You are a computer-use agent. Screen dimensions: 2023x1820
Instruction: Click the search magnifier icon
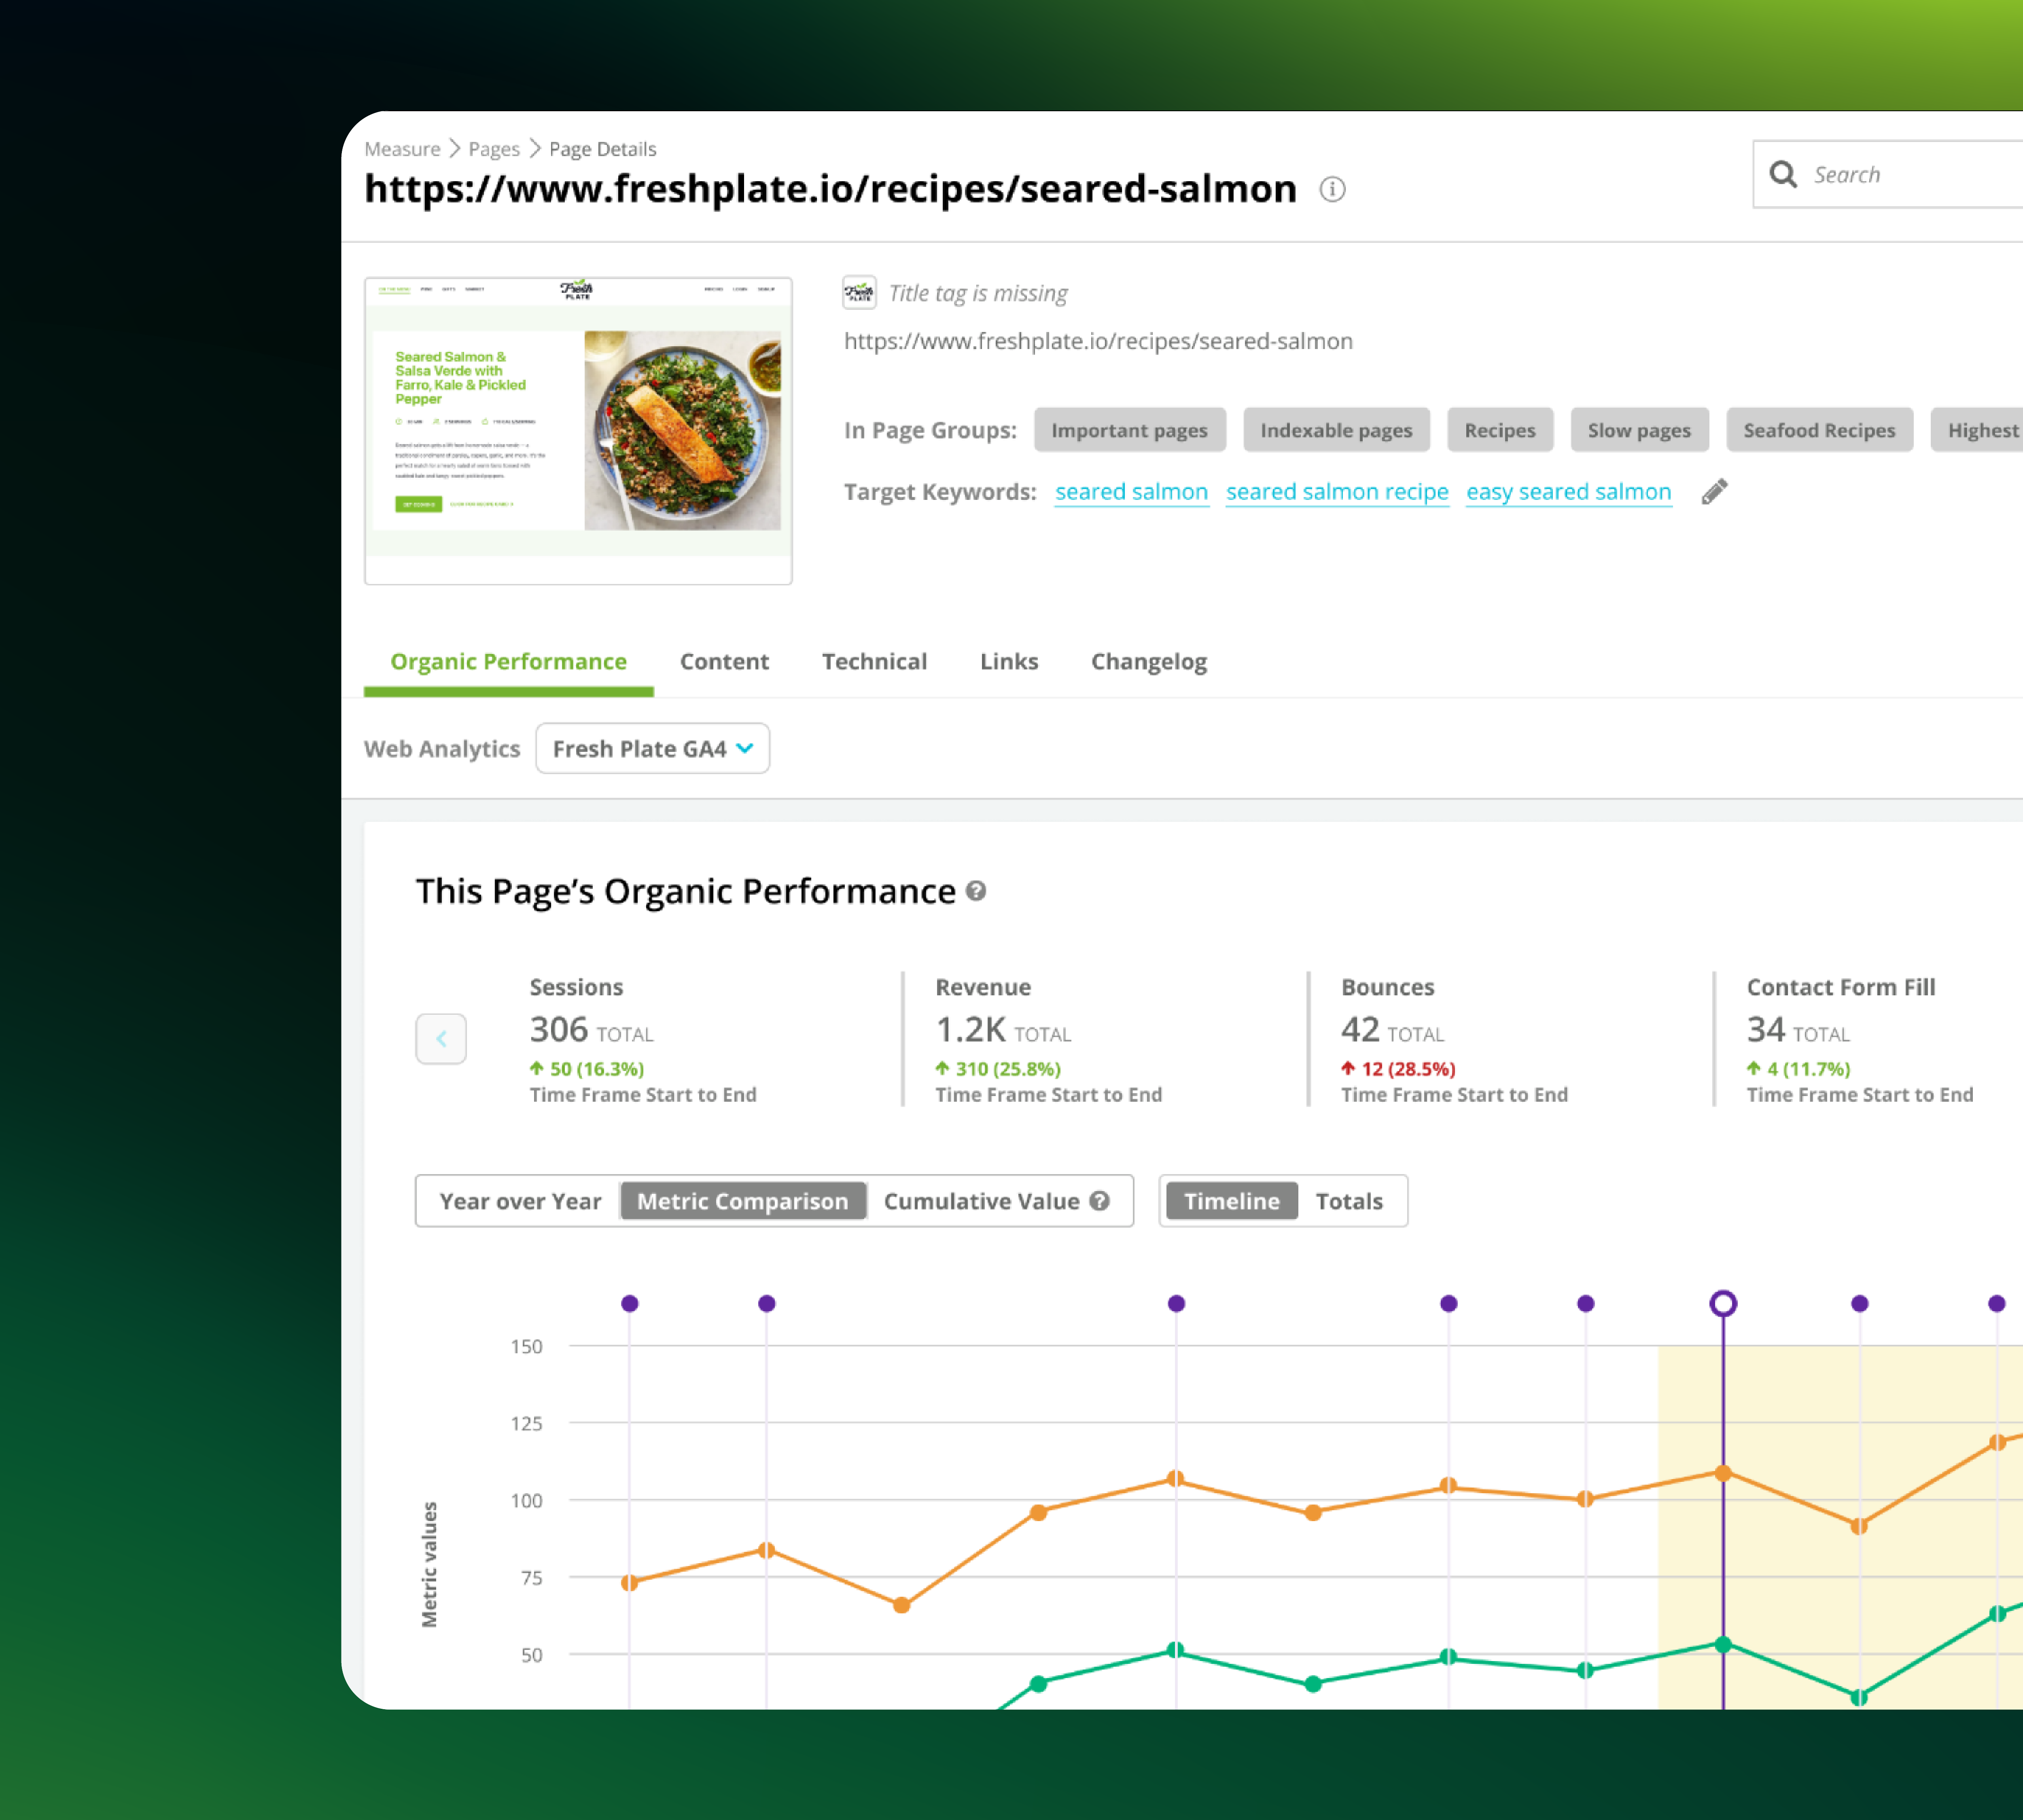coord(1783,174)
